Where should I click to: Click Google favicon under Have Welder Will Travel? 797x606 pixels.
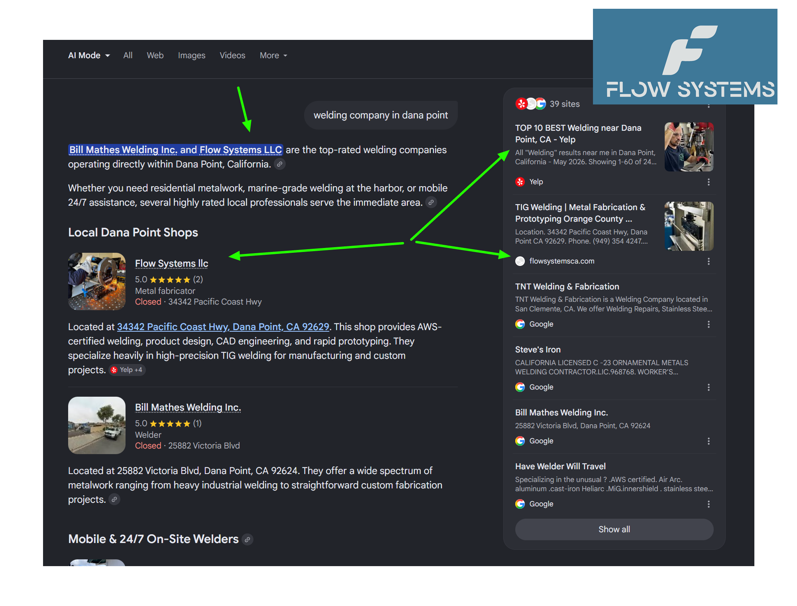pyautogui.click(x=520, y=504)
